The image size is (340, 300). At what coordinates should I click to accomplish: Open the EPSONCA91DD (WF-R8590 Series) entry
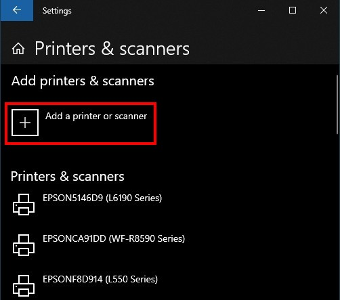coord(114,238)
